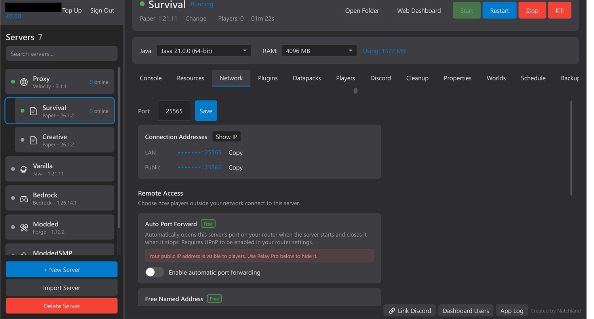Click the Creative server's document icon

click(x=33, y=140)
